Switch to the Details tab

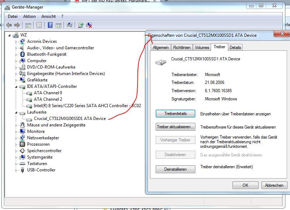pos(235,47)
